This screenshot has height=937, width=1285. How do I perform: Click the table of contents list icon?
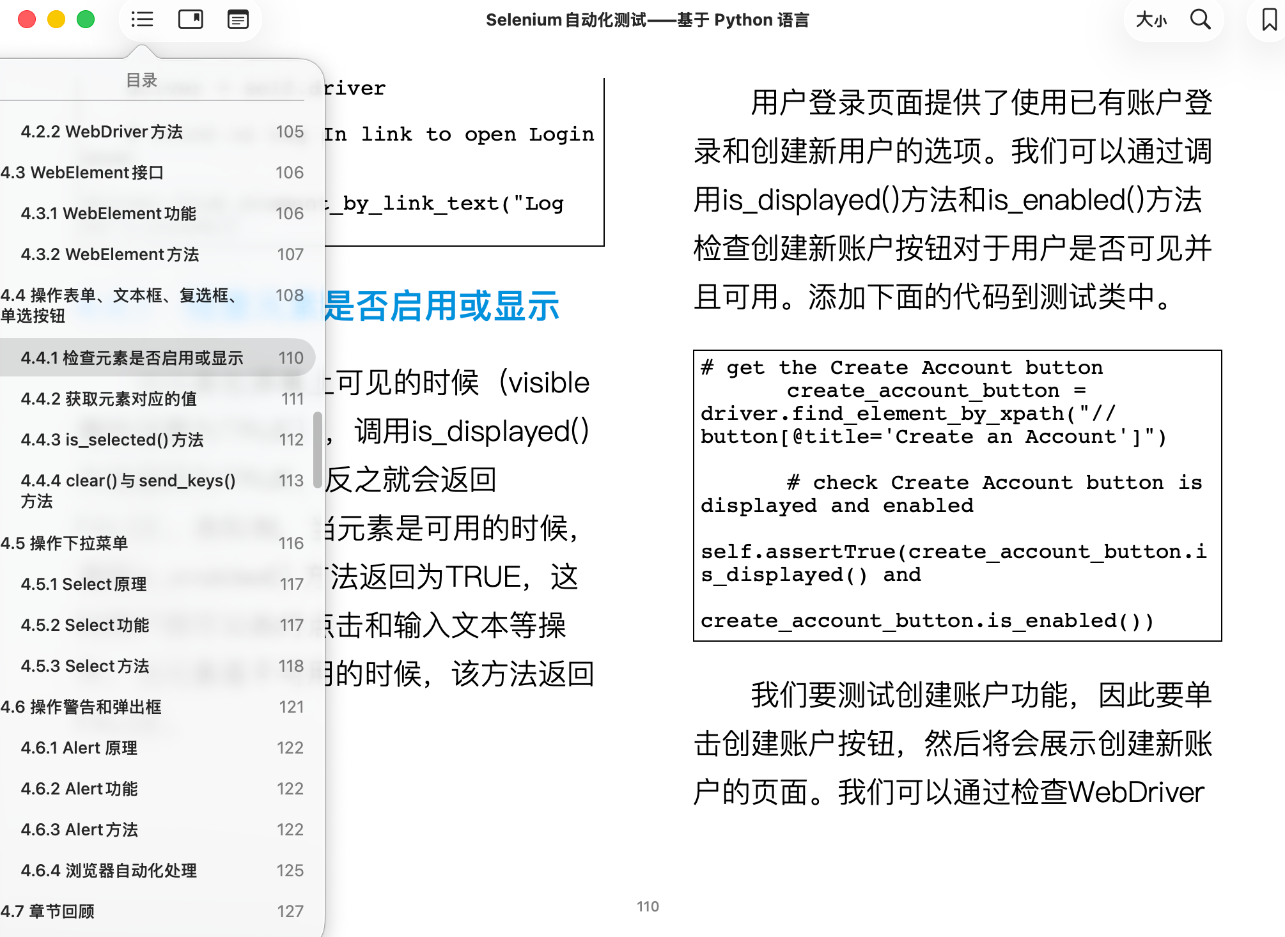tap(142, 20)
